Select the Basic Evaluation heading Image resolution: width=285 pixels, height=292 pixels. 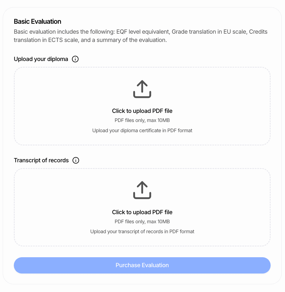(37, 21)
